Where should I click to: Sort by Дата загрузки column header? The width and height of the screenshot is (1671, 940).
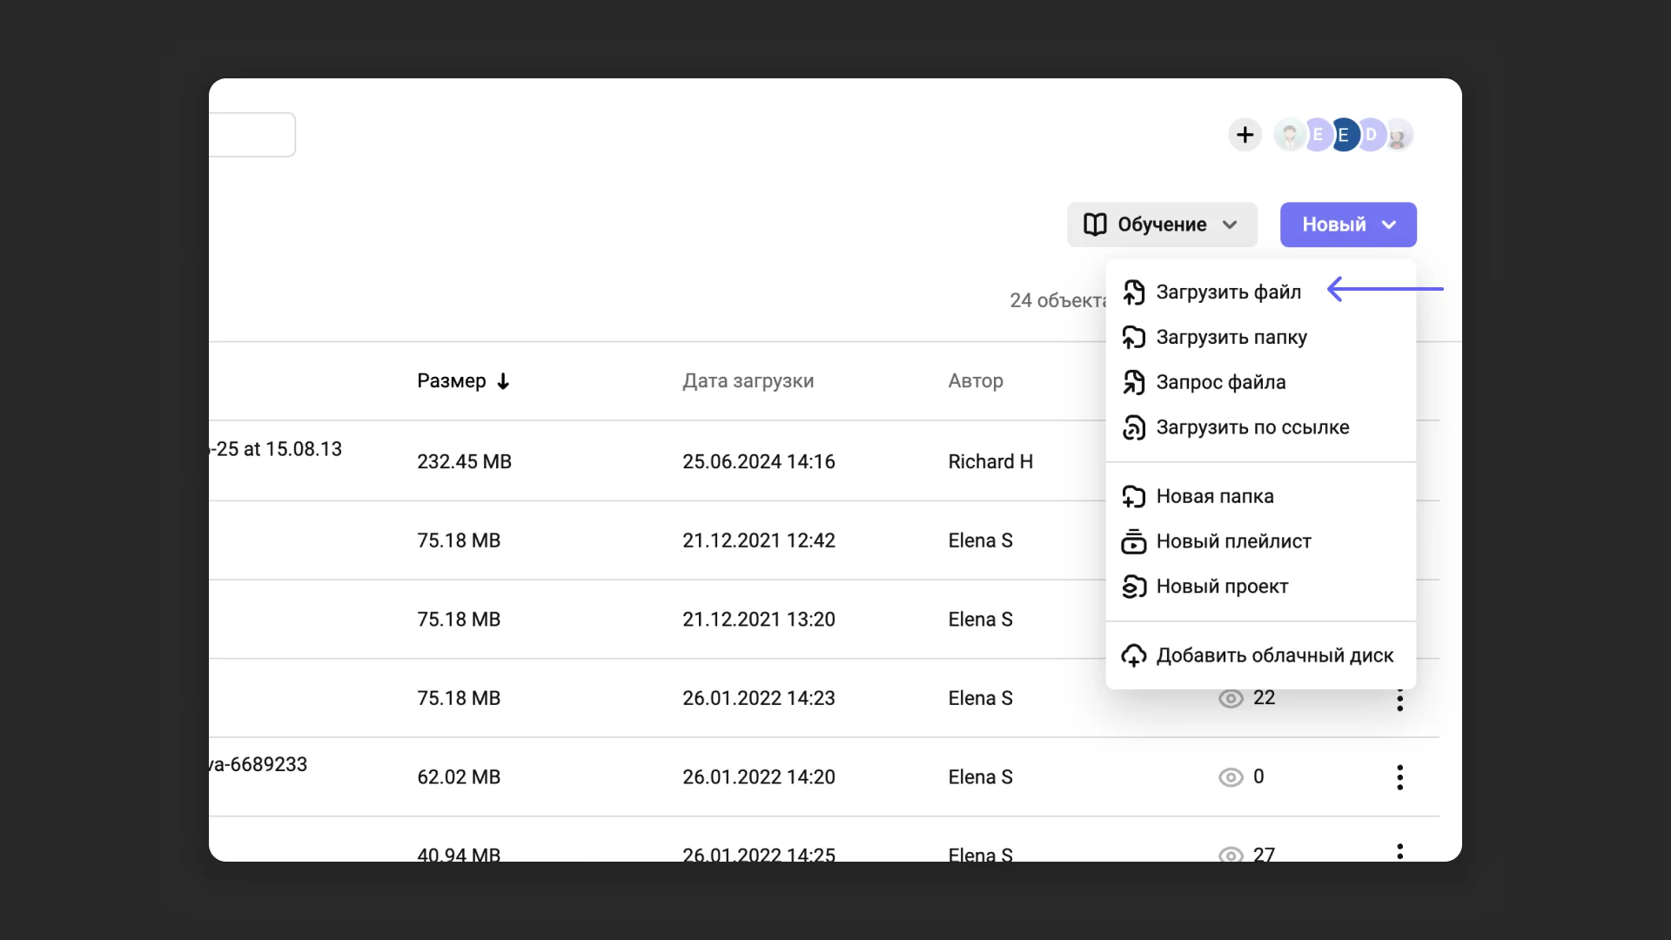click(x=748, y=381)
